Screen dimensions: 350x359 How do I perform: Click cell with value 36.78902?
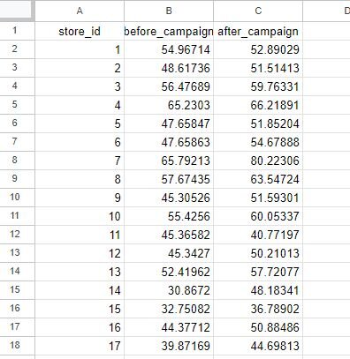[258, 309]
